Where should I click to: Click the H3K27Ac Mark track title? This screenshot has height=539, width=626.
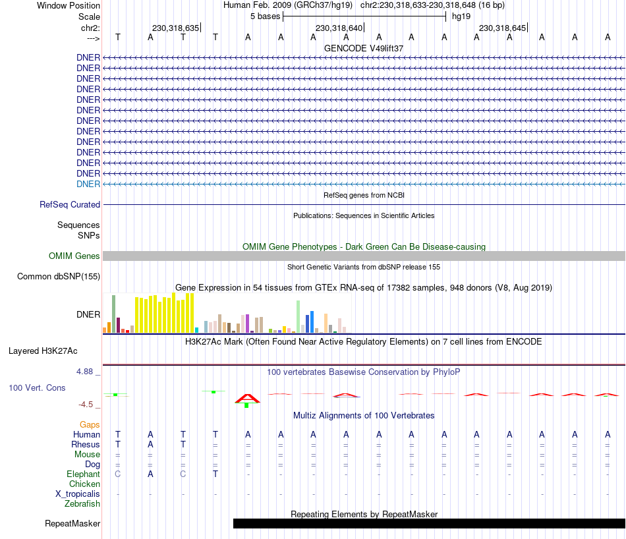coord(364,342)
